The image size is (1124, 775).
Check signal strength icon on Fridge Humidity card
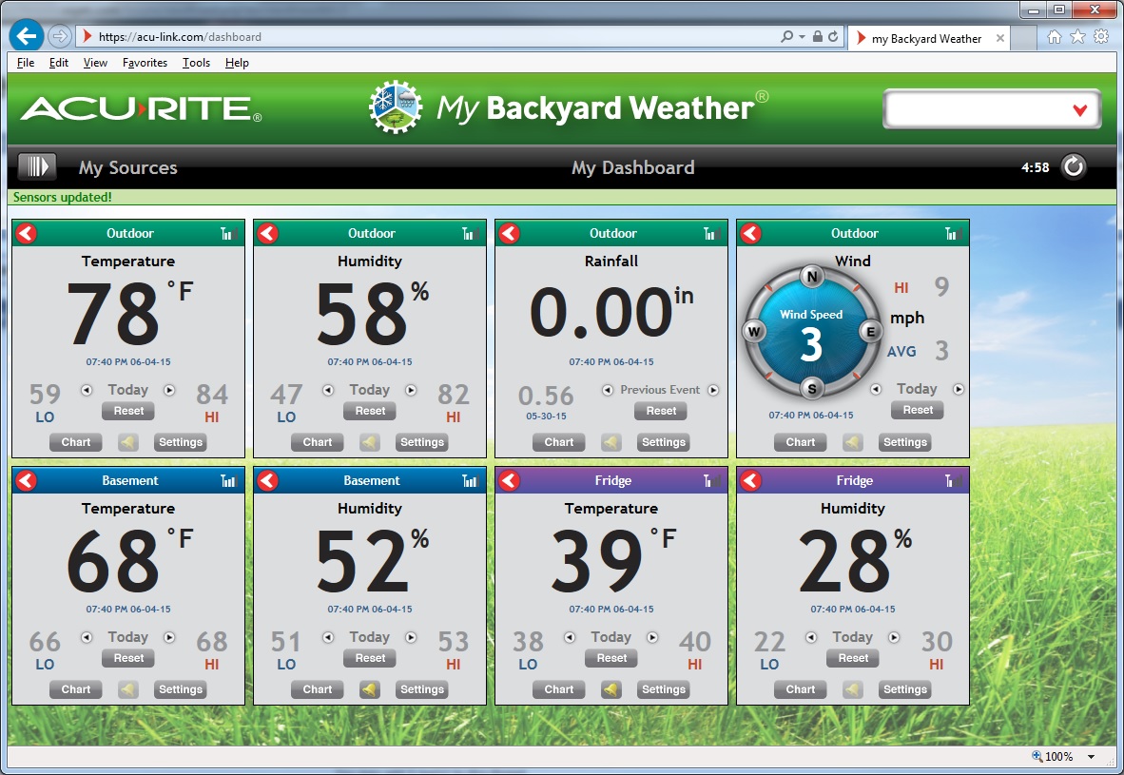pyautogui.click(x=954, y=480)
